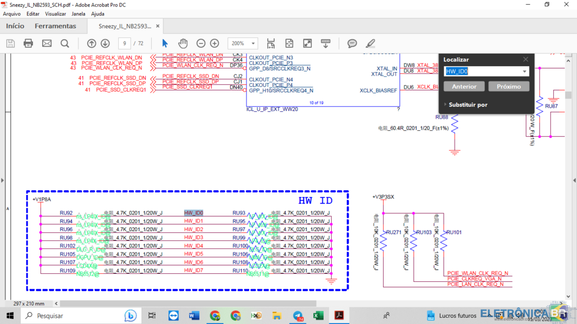The height and width of the screenshot is (324, 577).
Task: Go to previous page with up arrow
Action: [91, 43]
